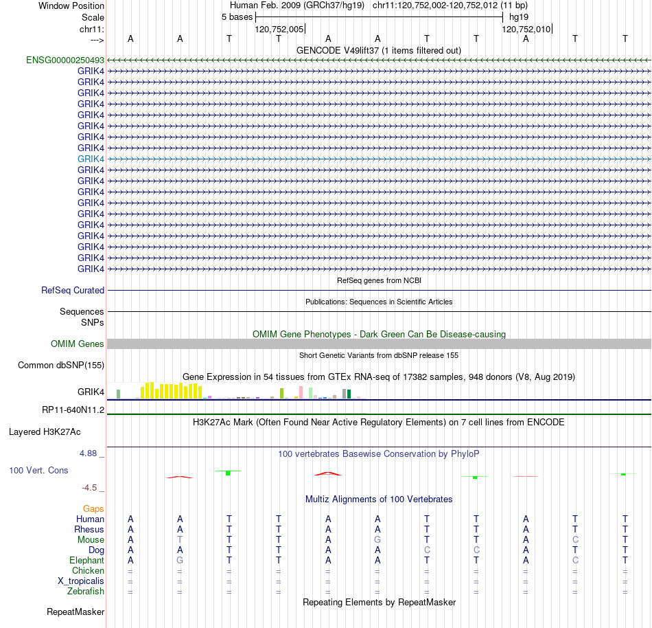Open the ENSG00000250493 gene label
The image size is (652, 628).
pos(65,60)
